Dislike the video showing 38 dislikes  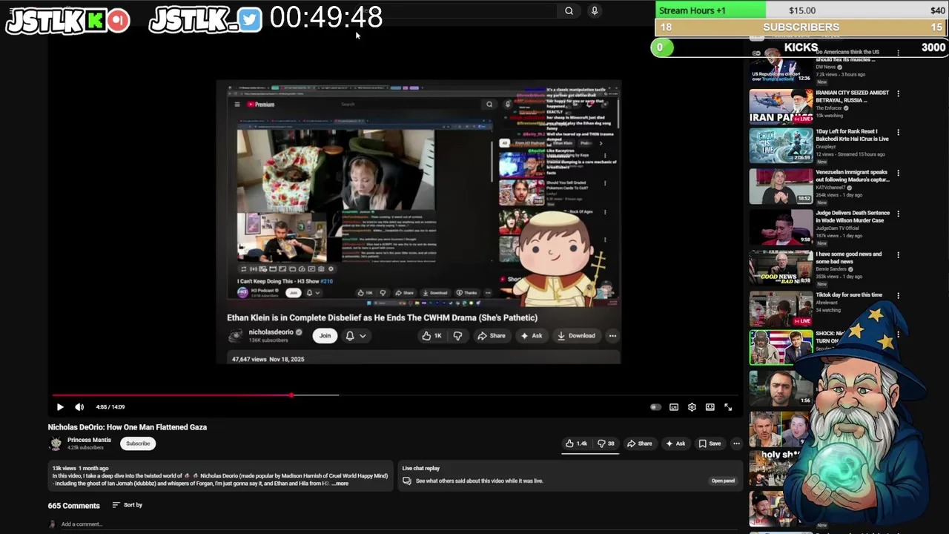[x=606, y=444]
